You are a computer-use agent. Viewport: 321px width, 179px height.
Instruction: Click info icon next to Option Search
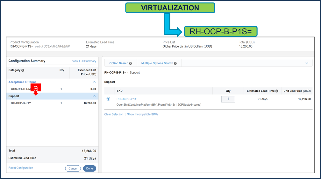tap(131, 63)
